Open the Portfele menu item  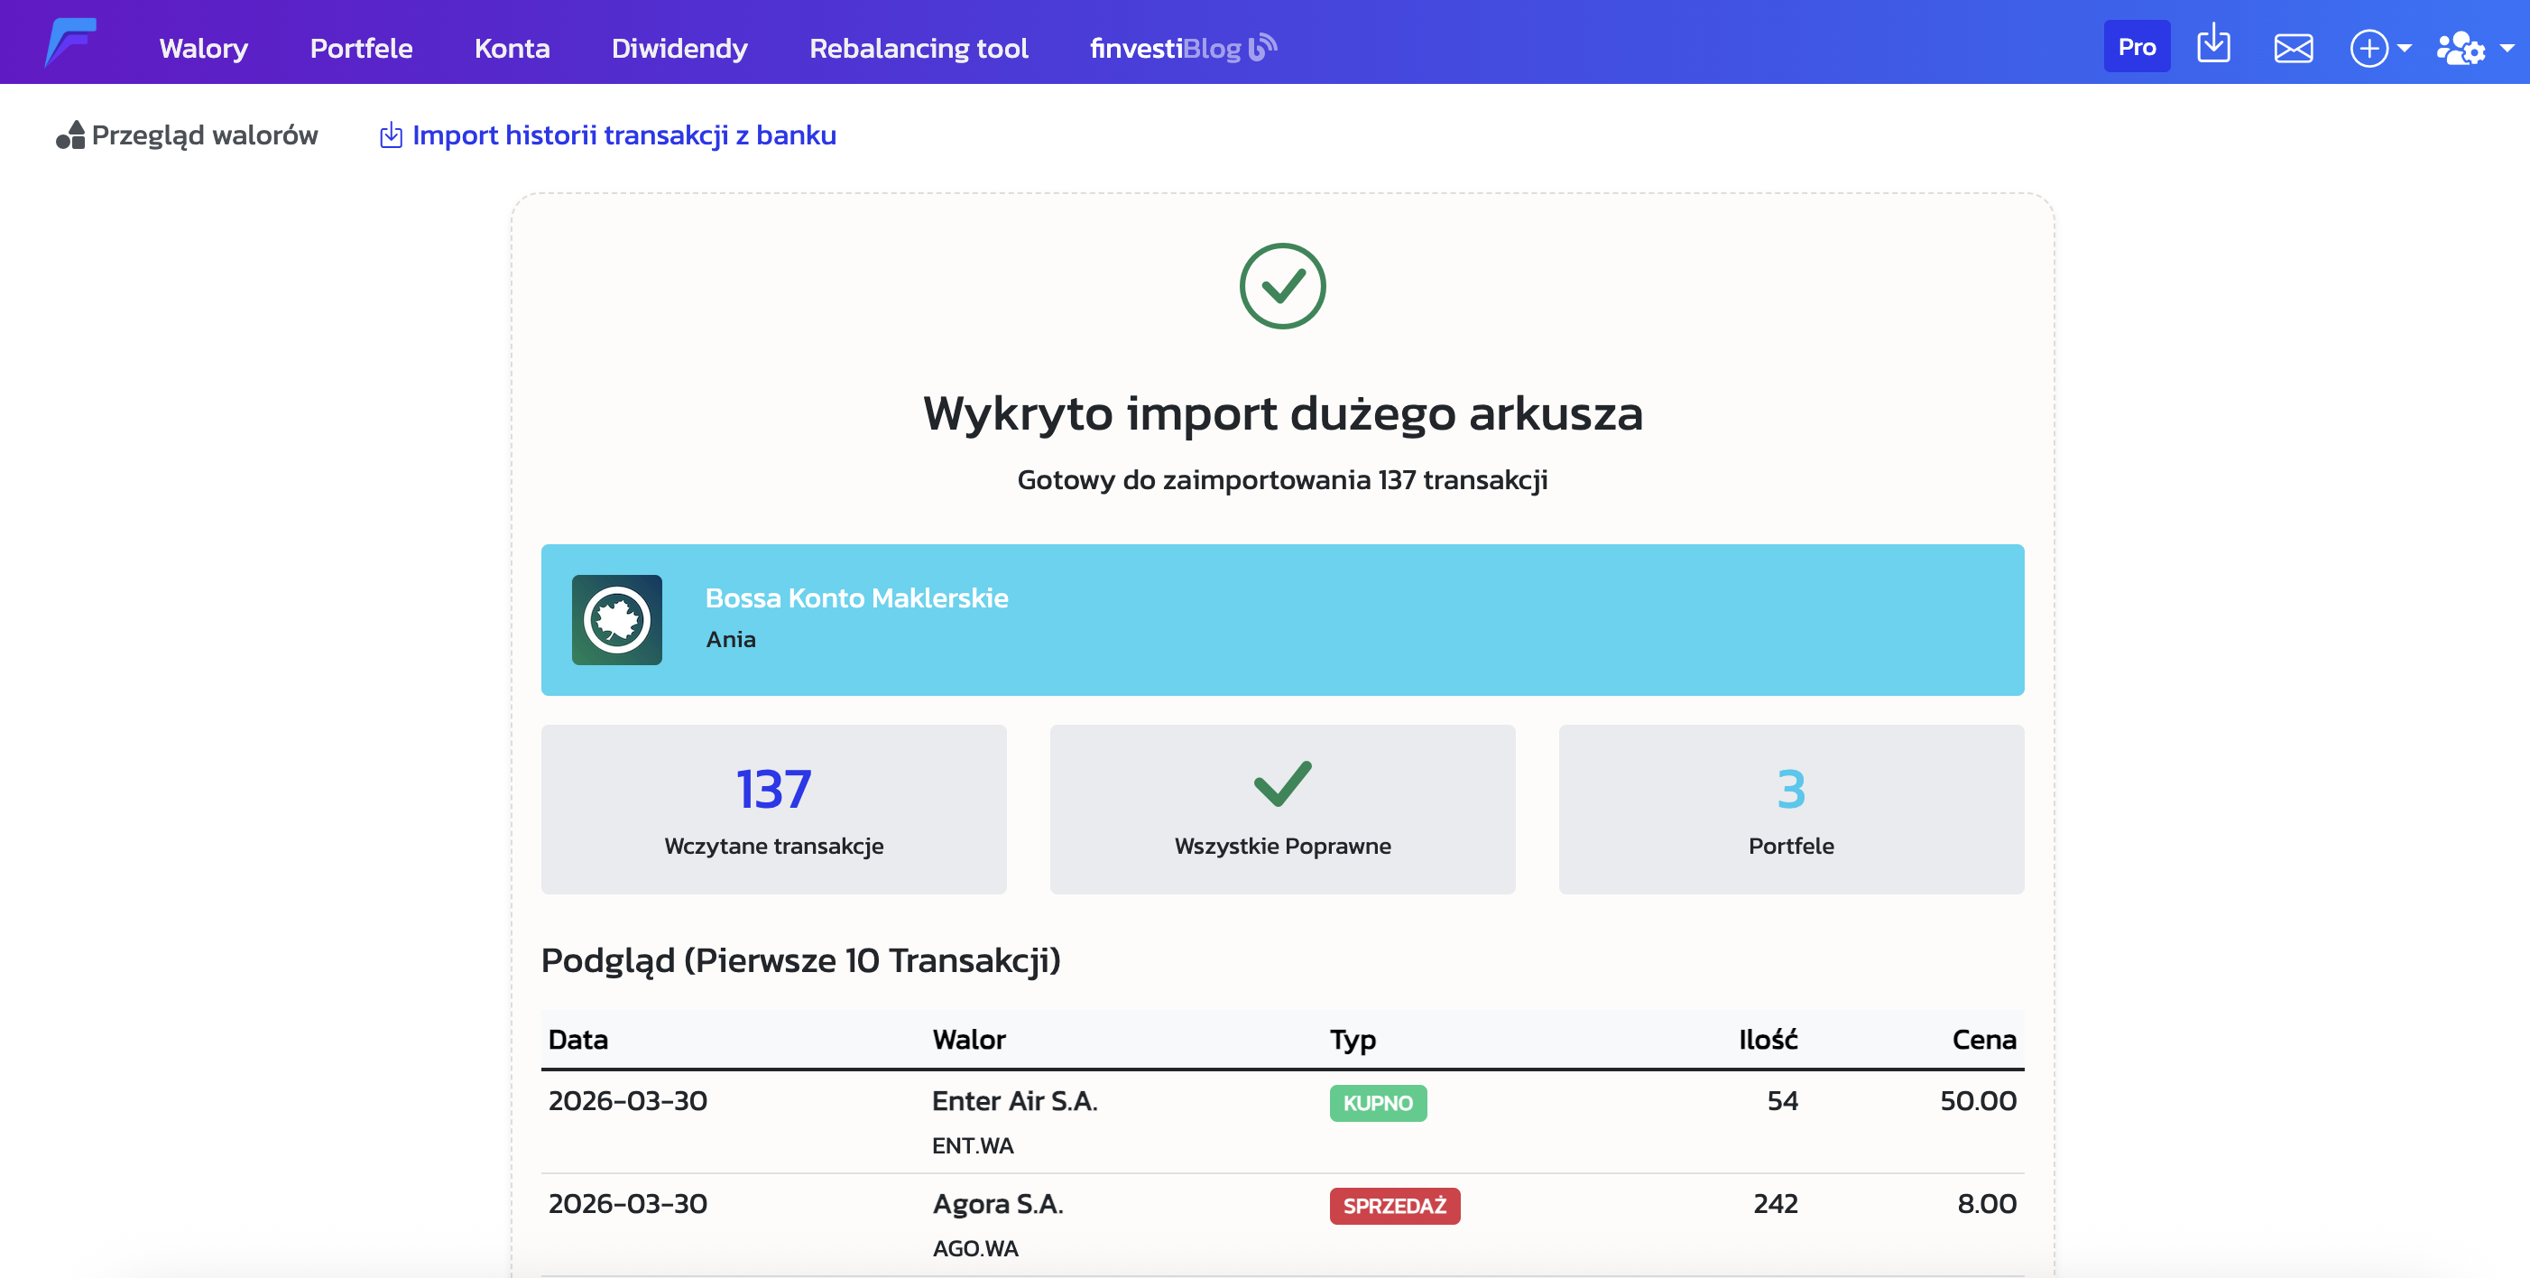click(360, 47)
